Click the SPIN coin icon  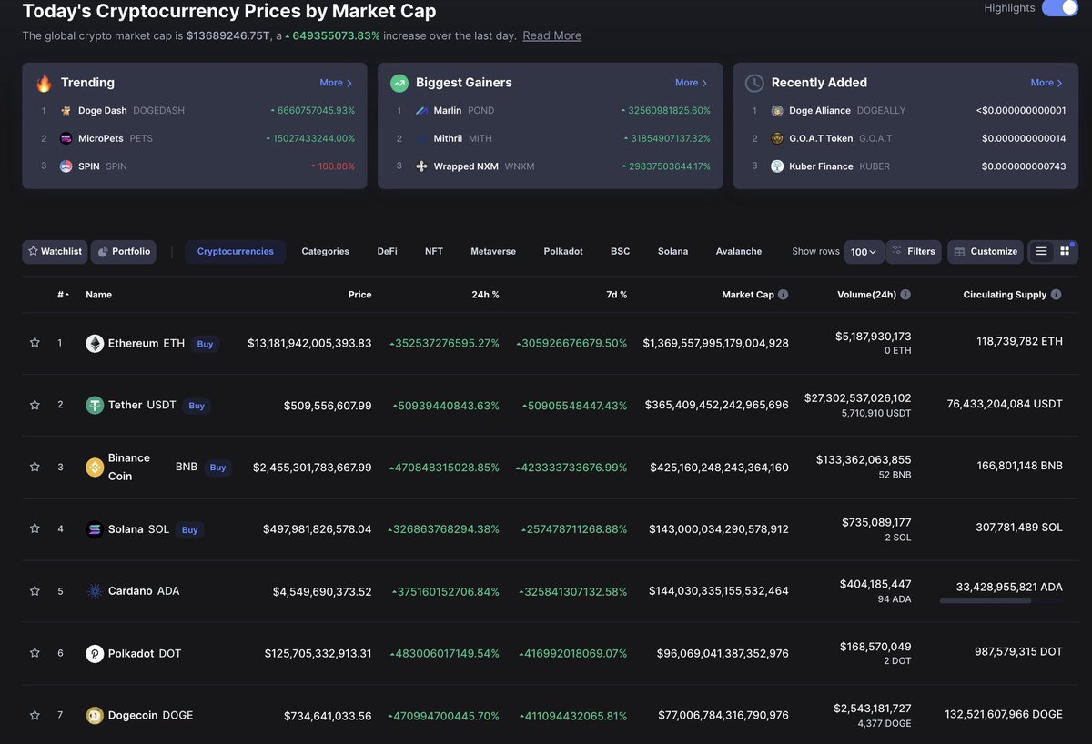66,166
